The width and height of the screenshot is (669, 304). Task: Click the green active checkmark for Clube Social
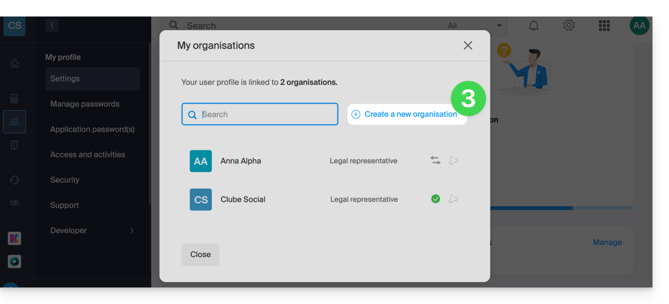click(x=436, y=199)
